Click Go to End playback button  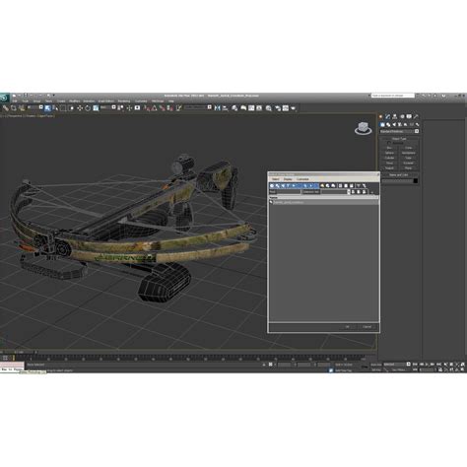pos(438,365)
